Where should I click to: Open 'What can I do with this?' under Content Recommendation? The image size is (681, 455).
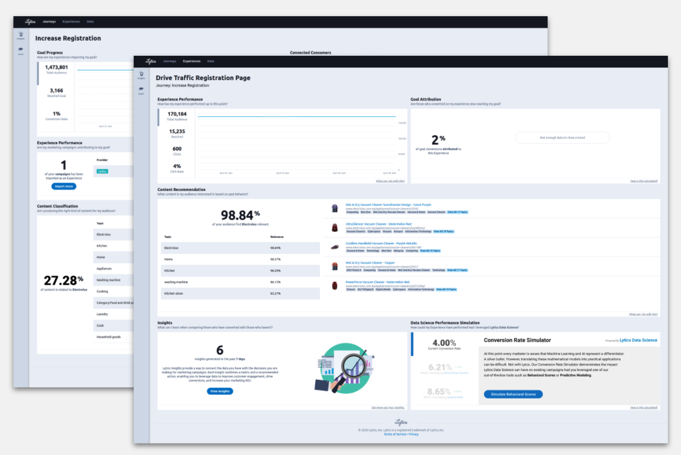point(644,314)
